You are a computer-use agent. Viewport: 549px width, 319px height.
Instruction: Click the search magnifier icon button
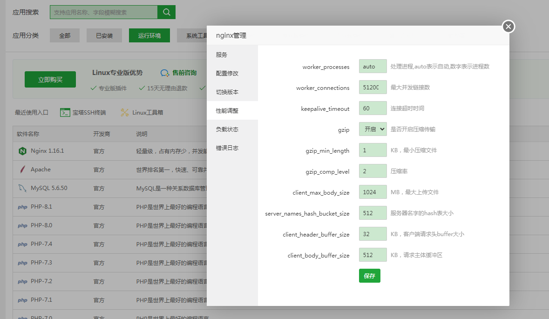166,12
